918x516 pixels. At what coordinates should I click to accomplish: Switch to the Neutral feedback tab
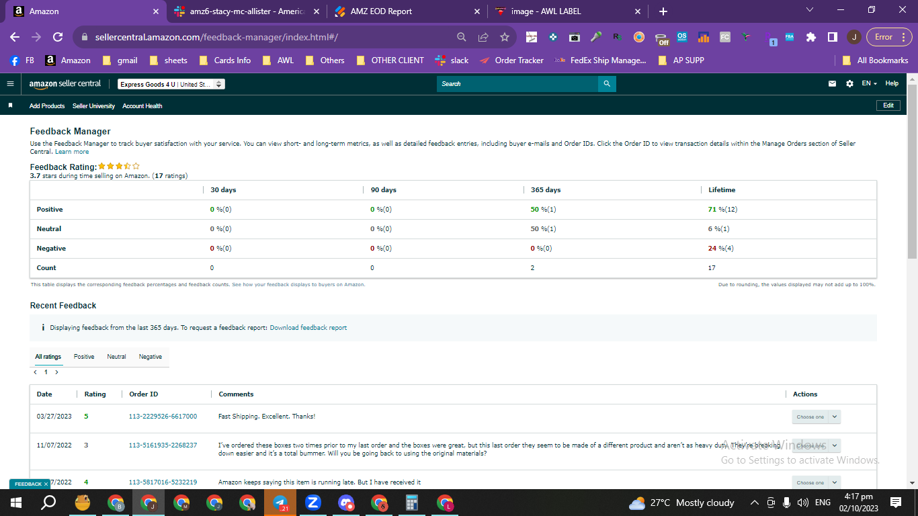pos(116,357)
